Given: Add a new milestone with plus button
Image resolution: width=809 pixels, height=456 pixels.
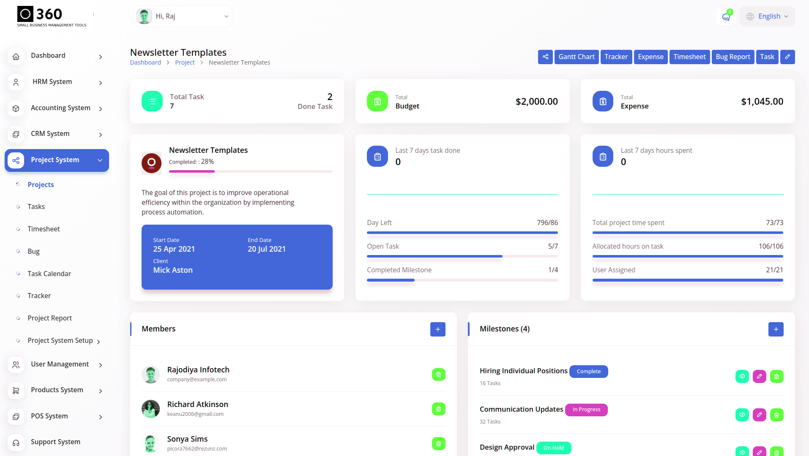Looking at the screenshot, I should click(x=776, y=329).
